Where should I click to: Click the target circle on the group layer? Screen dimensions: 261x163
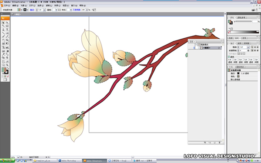pos(219,48)
